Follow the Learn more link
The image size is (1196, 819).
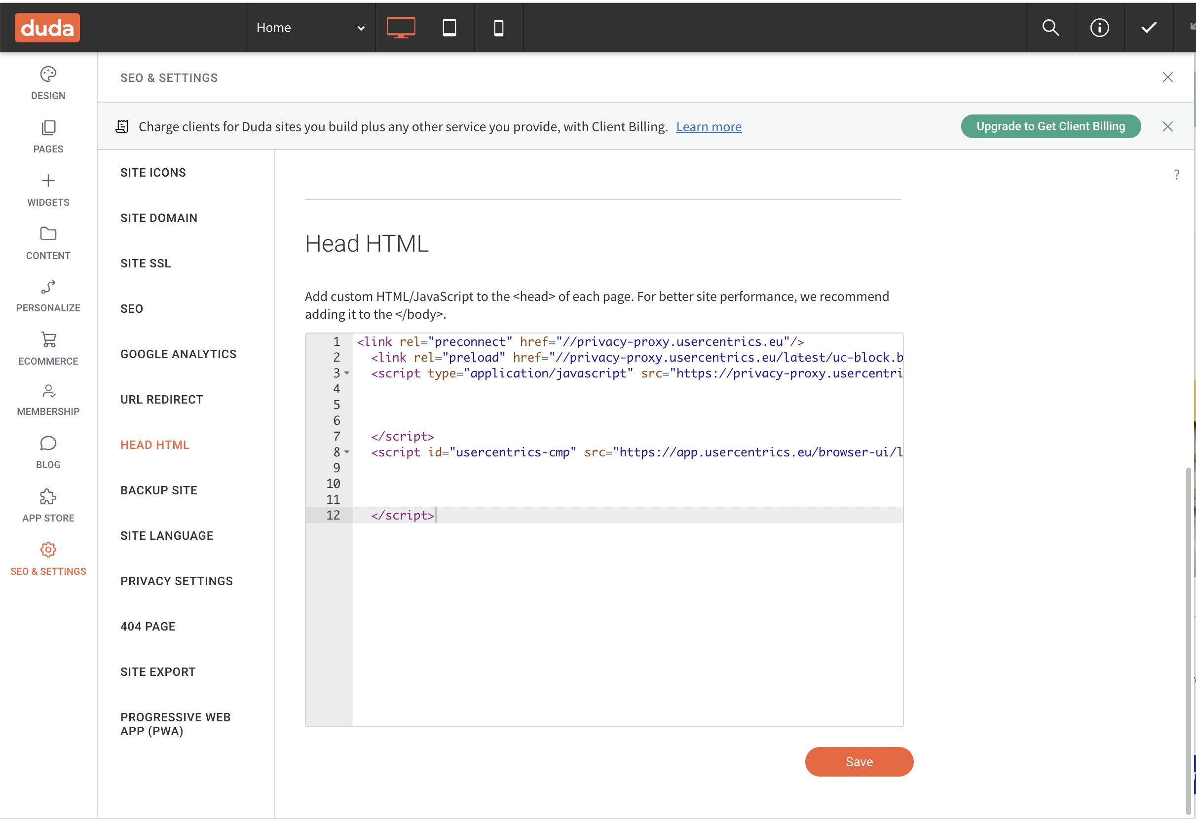[x=708, y=127]
